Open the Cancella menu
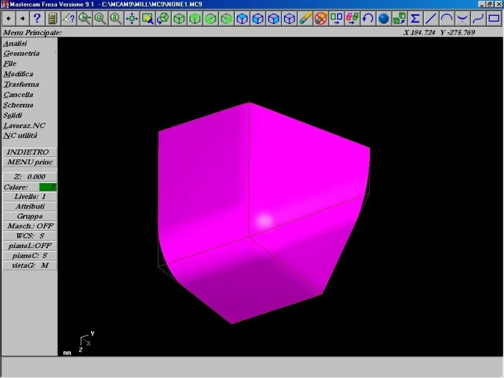504x378 pixels. point(18,94)
